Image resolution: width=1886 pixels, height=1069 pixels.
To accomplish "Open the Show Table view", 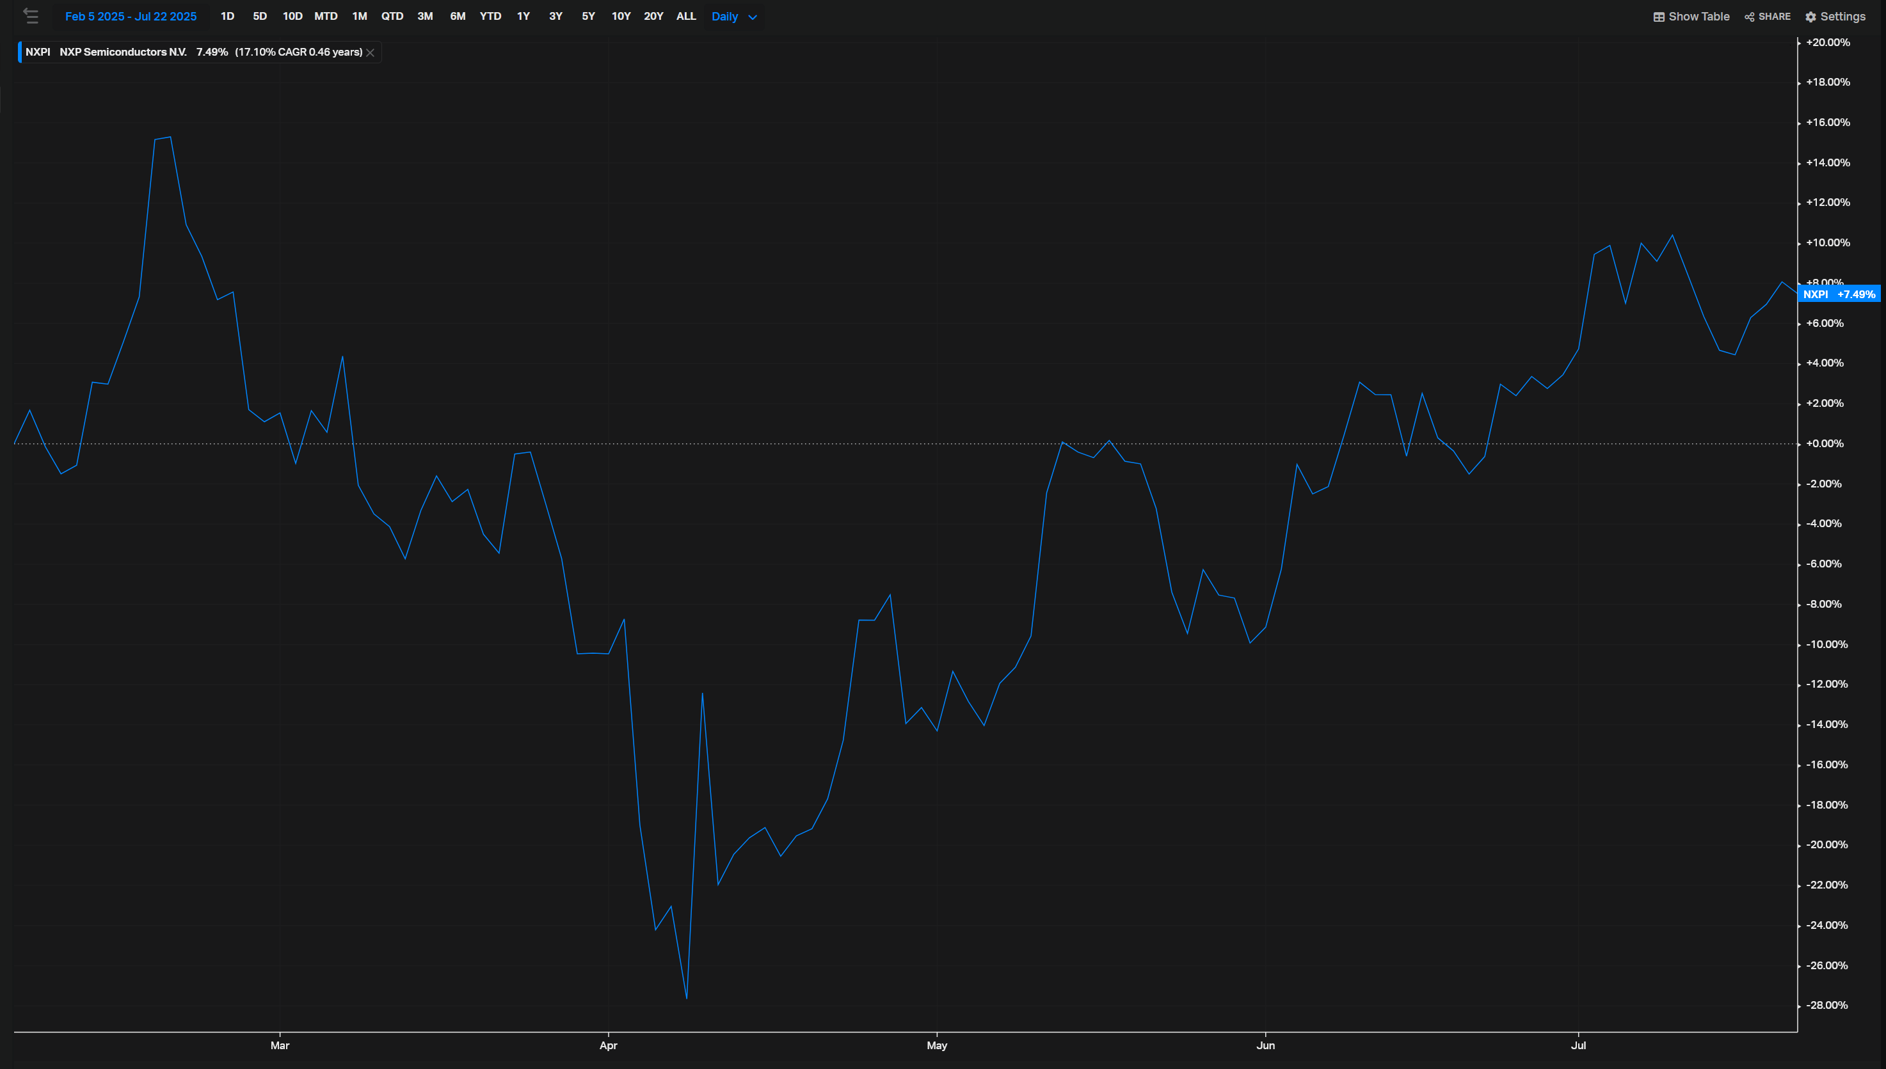I will tap(1691, 16).
